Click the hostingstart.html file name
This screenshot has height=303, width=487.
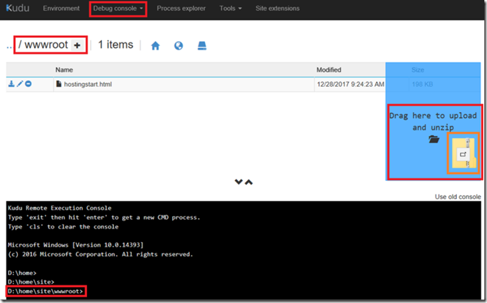[x=88, y=84]
